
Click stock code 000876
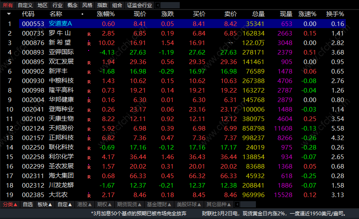(x=33, y=43)
